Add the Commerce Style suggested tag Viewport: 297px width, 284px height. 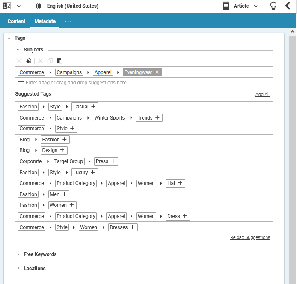pyautogui.click(x=72, y=129)
